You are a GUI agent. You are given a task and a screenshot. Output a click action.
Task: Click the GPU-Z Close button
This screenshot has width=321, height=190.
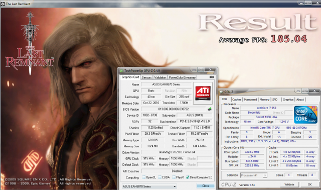[x=206, y=186]
